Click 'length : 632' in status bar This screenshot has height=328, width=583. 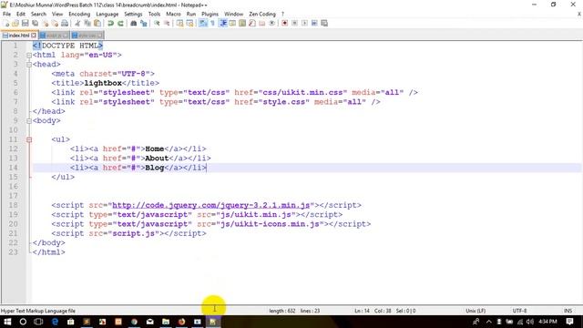[282, 311]
